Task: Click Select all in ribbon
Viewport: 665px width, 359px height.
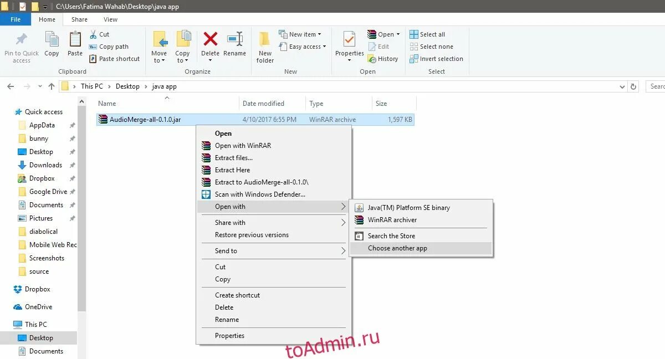Action: pos(427,34)
